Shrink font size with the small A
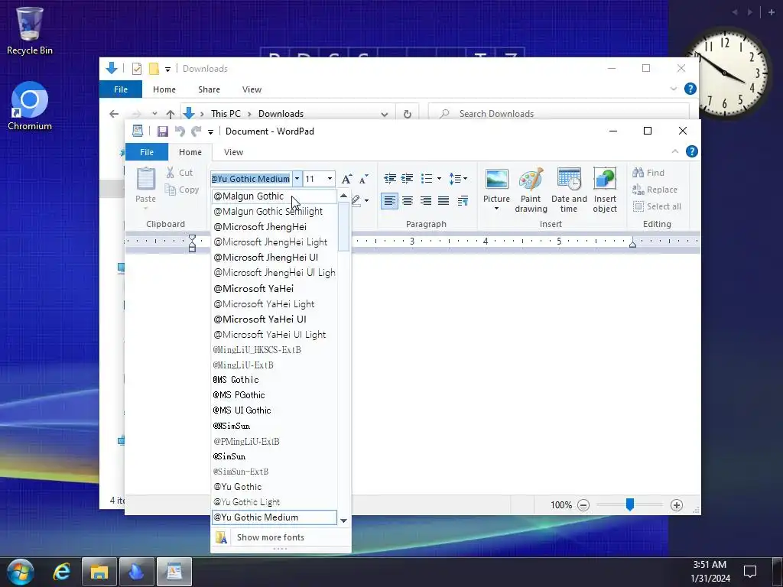 click(x=363, y=179)
